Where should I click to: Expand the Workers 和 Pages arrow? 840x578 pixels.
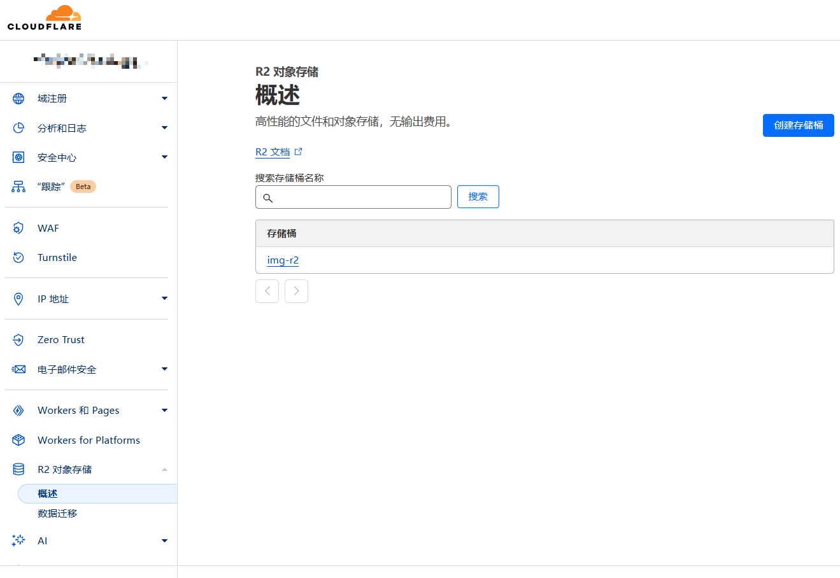click(x=164, y=411)
